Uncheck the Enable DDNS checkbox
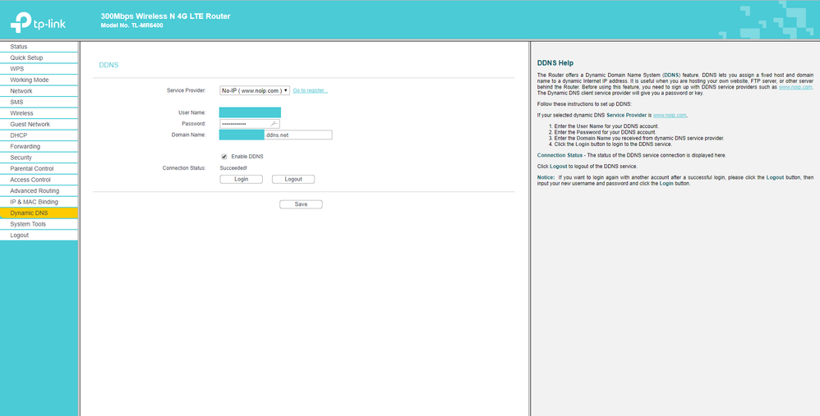Viewport: 820px width, 416px height. [224, 156]
